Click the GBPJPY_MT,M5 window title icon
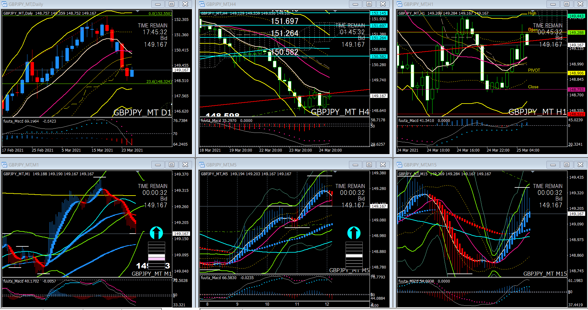 [x=202, y=165]
